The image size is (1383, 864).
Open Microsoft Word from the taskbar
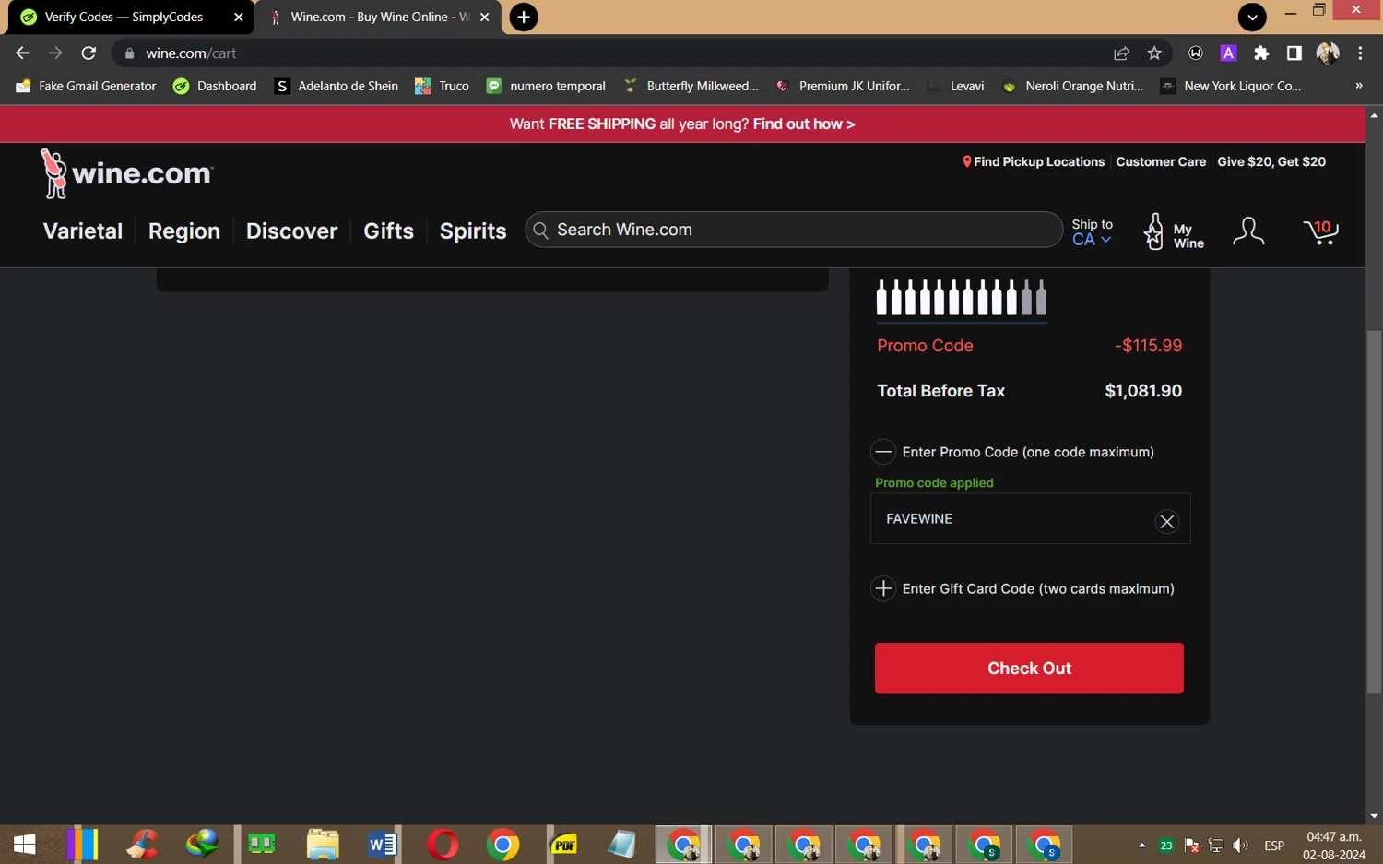coord(382,844)
